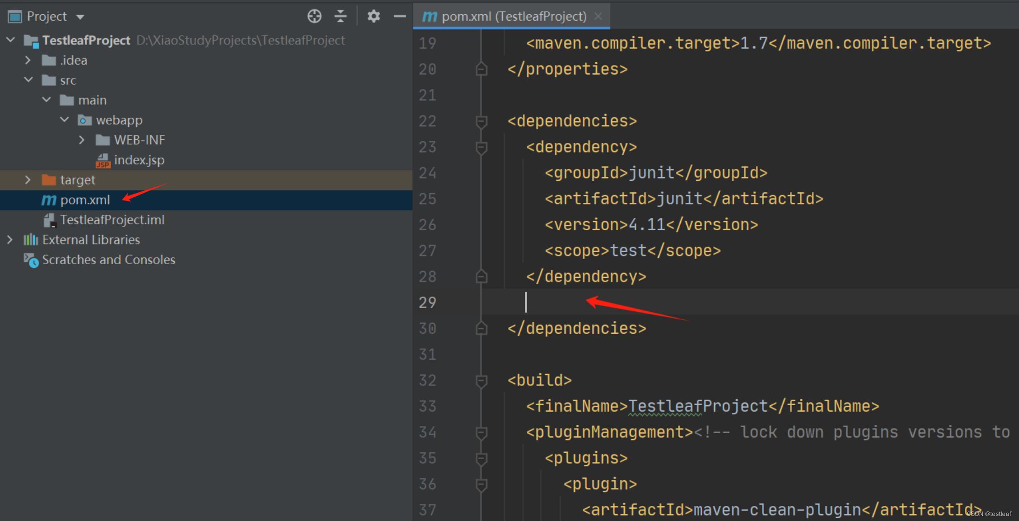1019x521 pixels.
Task: Toggle fold marker on pluginManagement line
Action: coord(481,432)
